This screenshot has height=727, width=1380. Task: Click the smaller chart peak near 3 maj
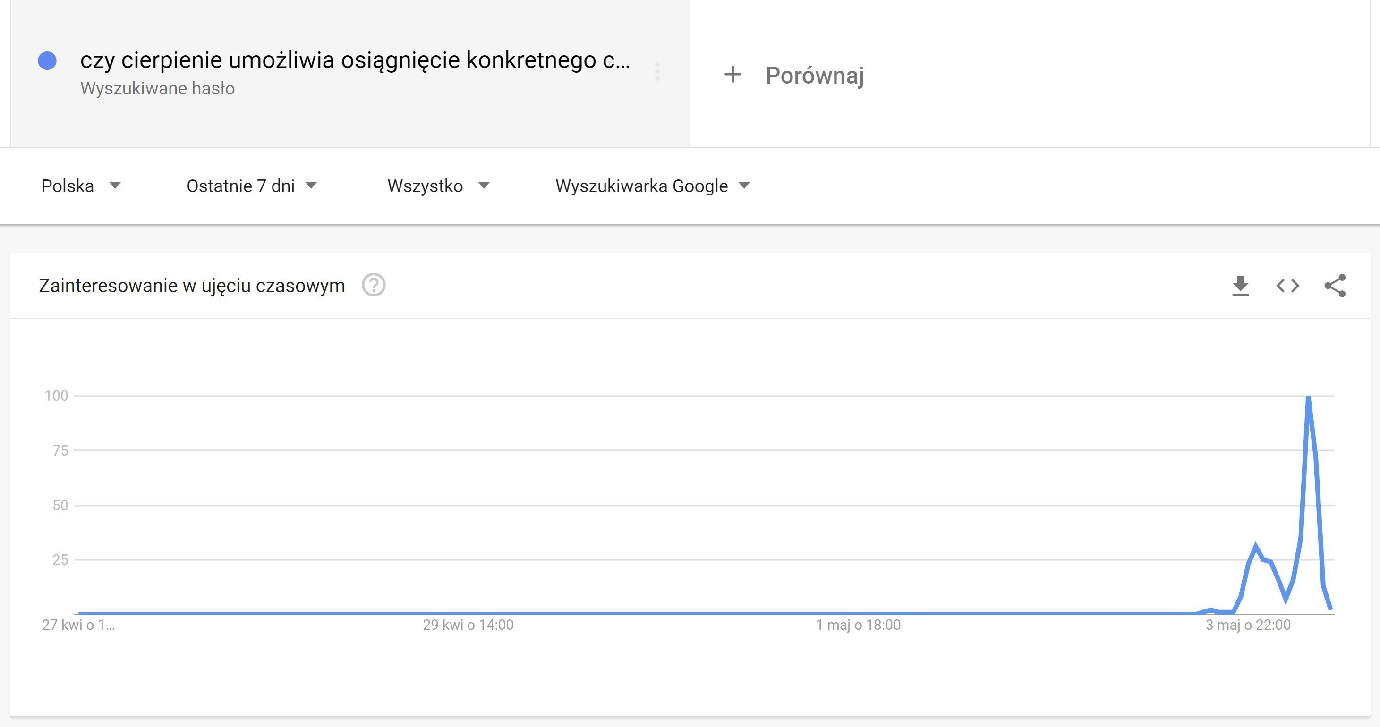[x=1256, y=546]
